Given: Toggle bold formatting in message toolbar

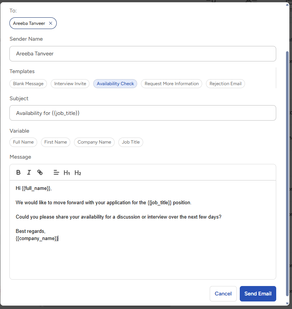Looking at the screenshot, I should pos(18,173).
